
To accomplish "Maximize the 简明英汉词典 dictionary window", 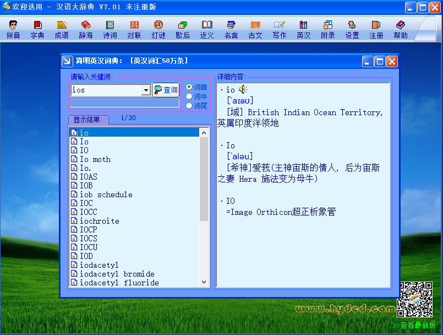I will point(380,61).
